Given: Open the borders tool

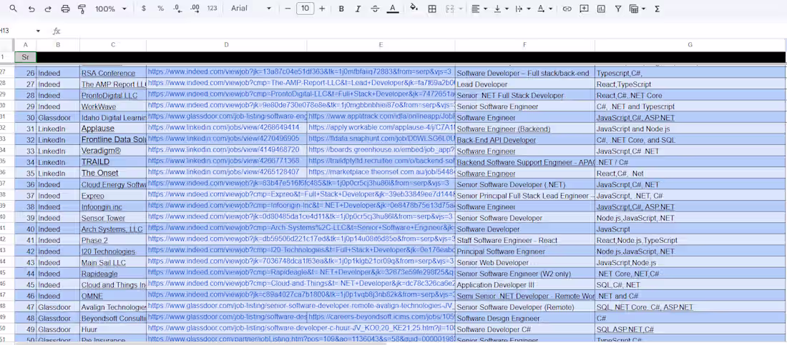Looking at the screenshot, I should point(431,9).
